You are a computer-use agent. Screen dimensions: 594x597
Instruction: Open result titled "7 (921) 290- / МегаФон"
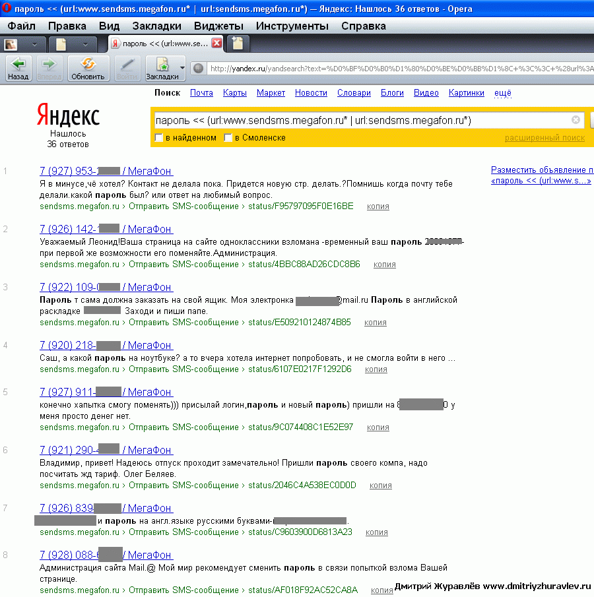[x=106, y=450]
